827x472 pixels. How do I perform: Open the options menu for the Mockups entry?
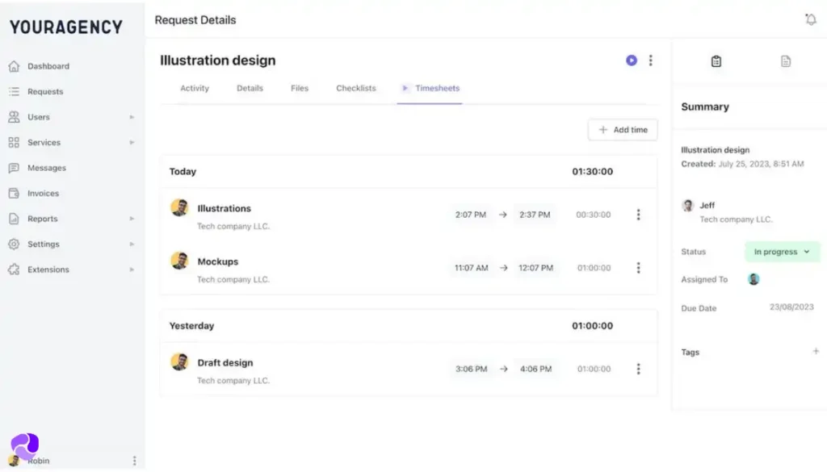pyautogui.click(x=639, y=268)
